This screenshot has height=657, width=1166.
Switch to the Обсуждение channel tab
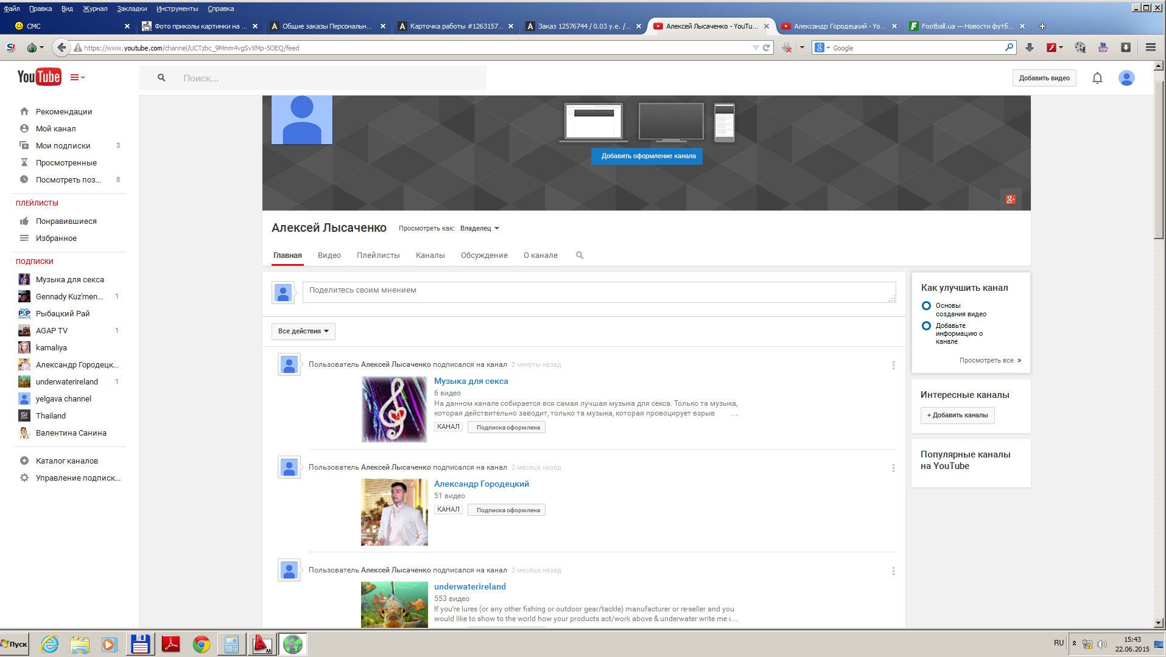point(484,255)
